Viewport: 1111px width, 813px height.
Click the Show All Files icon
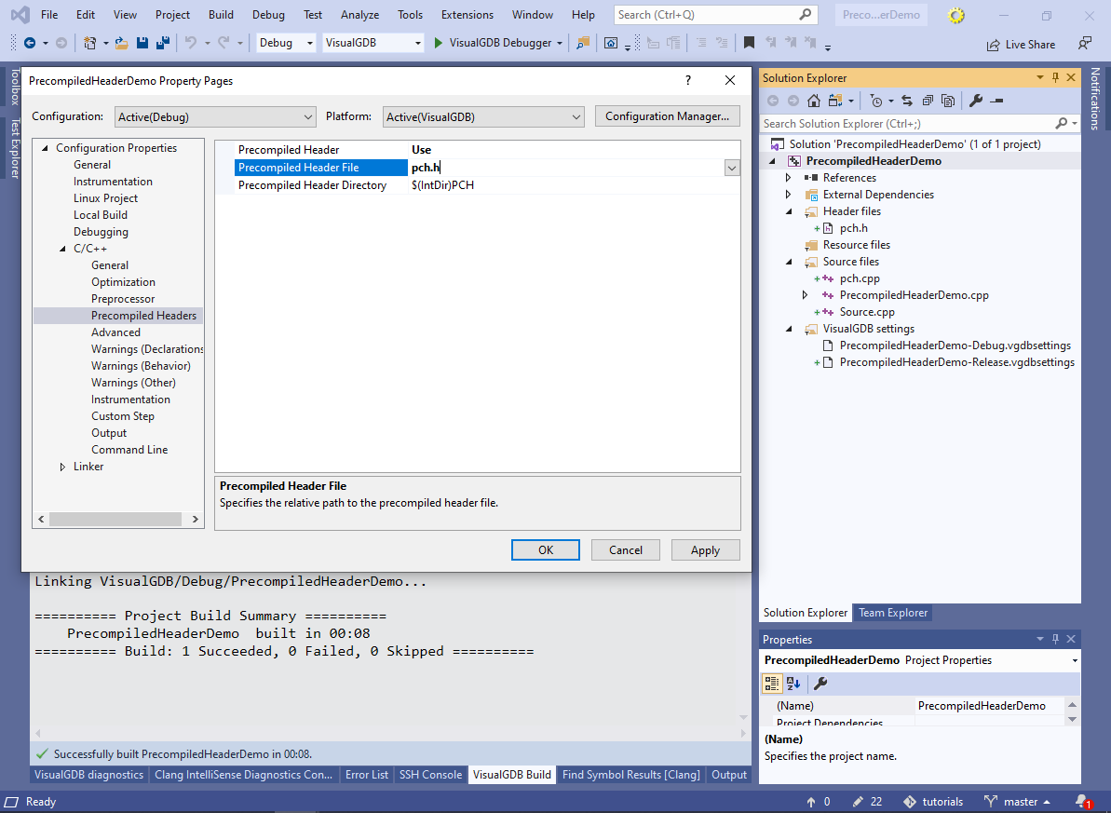point(948,101)
